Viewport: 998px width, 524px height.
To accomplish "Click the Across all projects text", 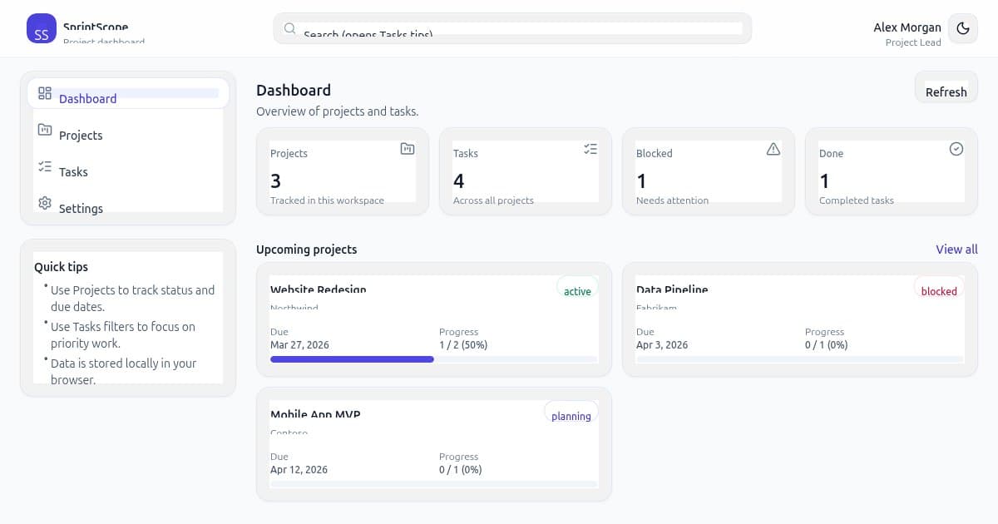I will 493,200.
